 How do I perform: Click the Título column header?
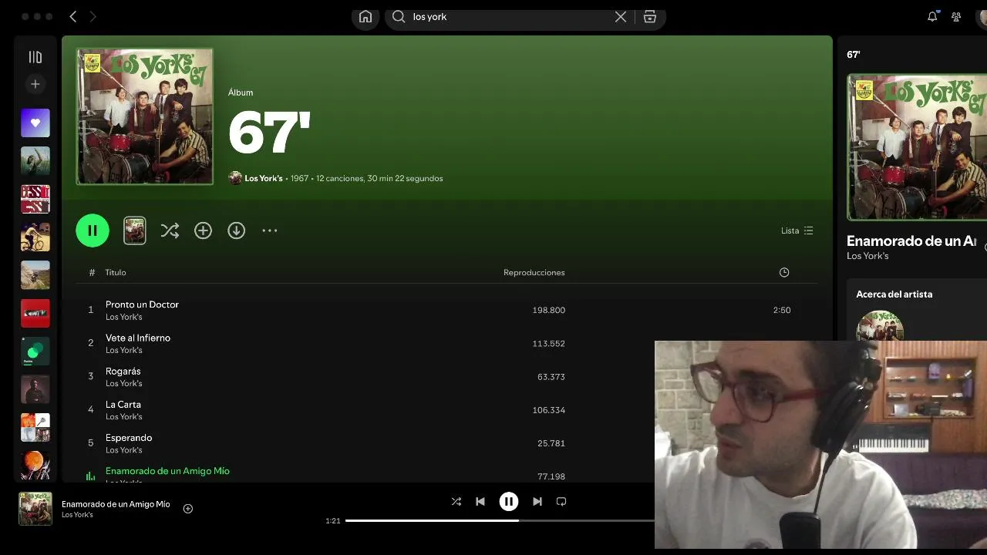pos(116,272)
